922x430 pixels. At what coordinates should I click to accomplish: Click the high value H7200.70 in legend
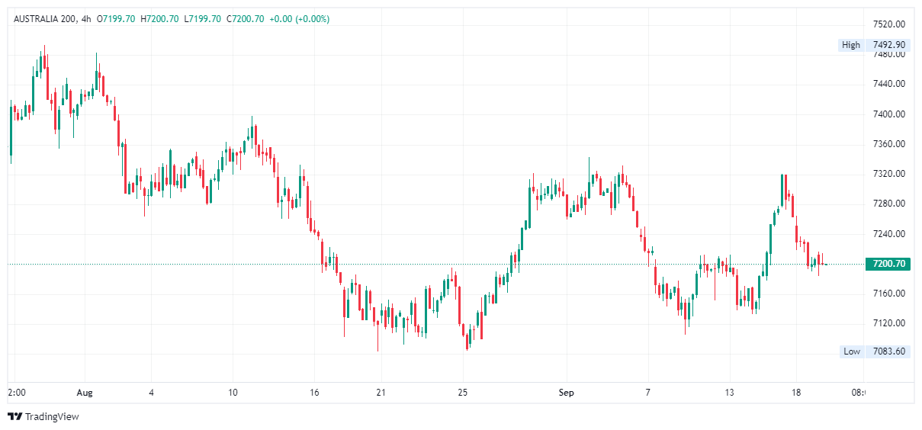[x=159, y=18]
